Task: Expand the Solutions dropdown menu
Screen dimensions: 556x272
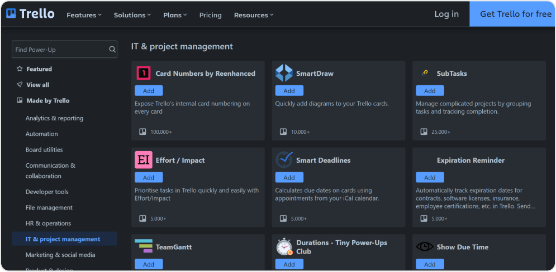Action: click(x=132, y=15)
